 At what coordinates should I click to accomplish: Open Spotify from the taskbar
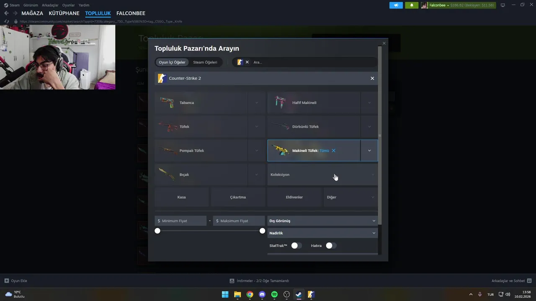coord(274,294)
